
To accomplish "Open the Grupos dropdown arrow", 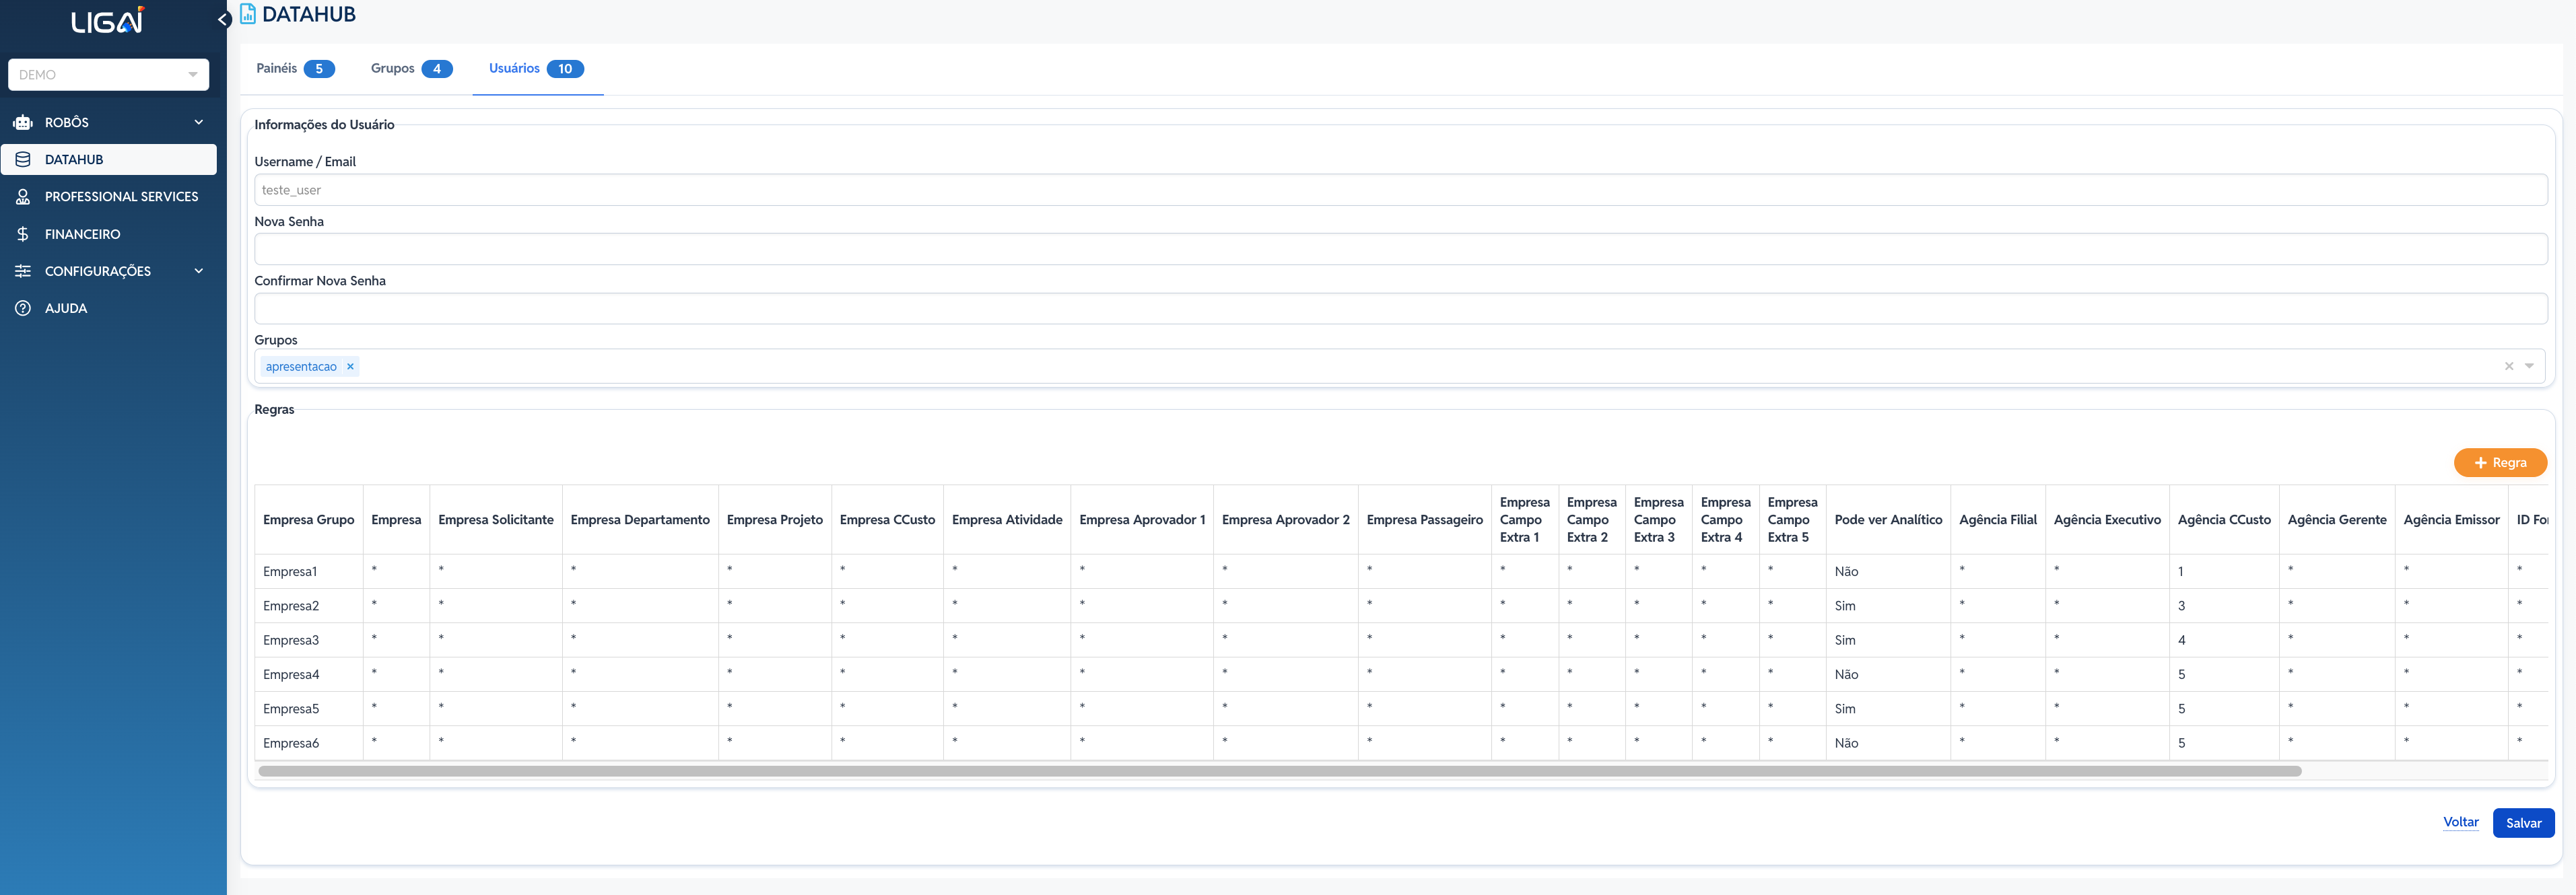I will [2529, 366].
